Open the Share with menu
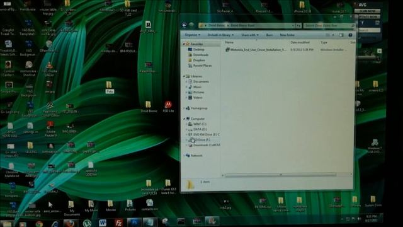This screenshot has width=403, height=227. click(x=250, y=35)
